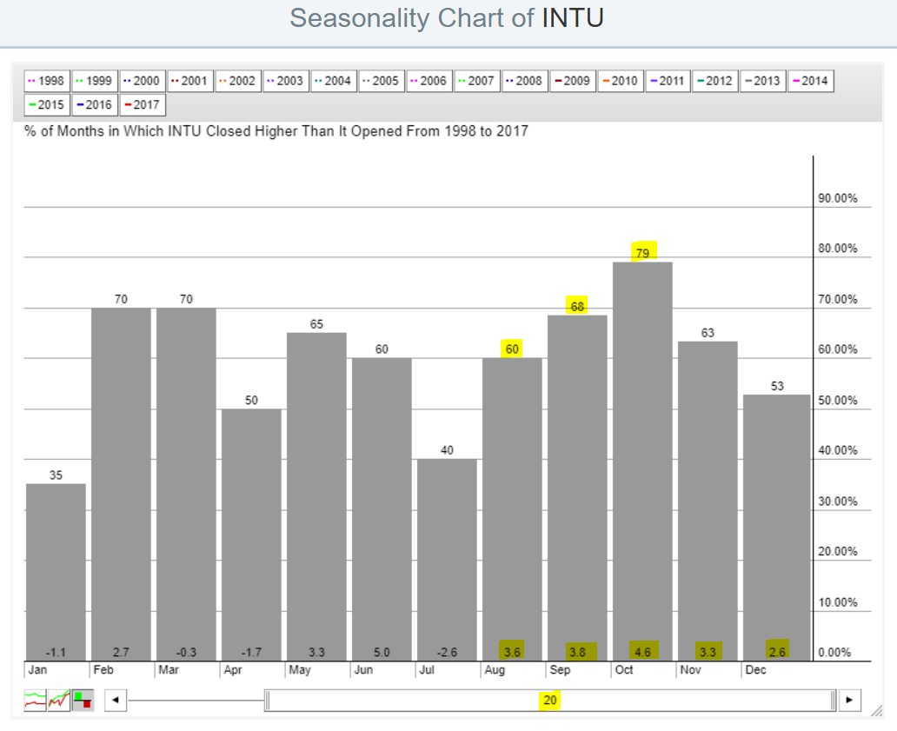Click the INTU ticker in the title
897x731 pixels.
pos(573,18)
